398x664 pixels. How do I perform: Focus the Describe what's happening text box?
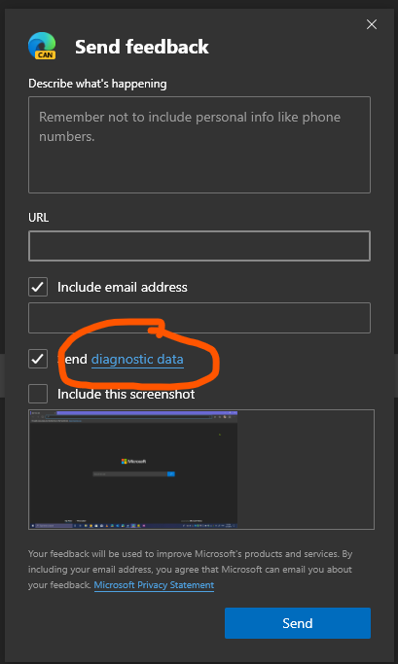pyautogui.click(x=199, y=145)
